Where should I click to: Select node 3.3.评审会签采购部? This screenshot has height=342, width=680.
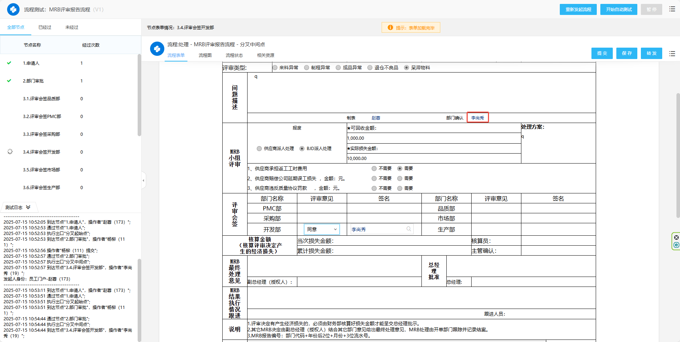pos(42,134)
